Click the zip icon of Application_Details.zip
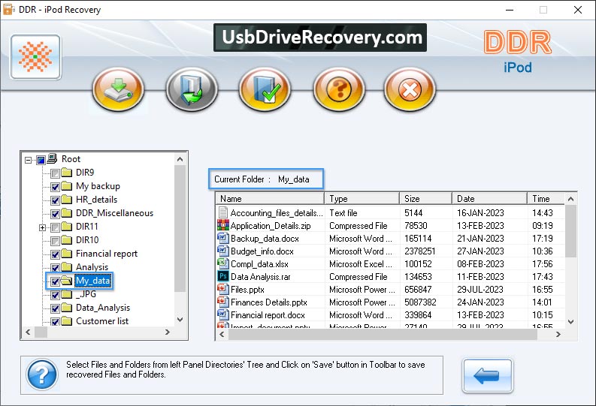The image size is (596, 406). [x=223, y=225]
